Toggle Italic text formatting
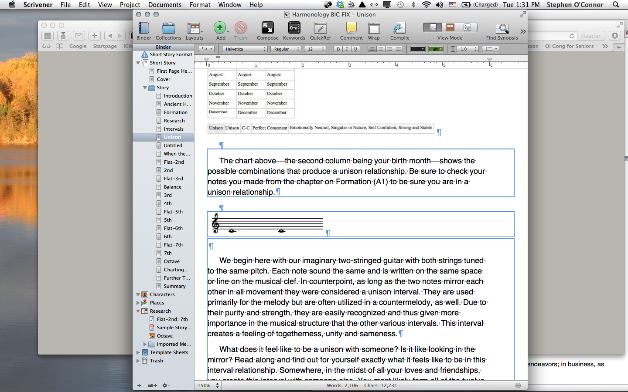Viewport: 628px width, 392px height. 347,49
